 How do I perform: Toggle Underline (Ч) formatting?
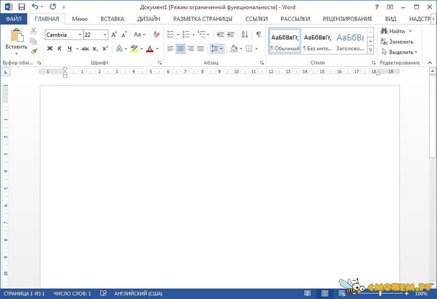69,49
